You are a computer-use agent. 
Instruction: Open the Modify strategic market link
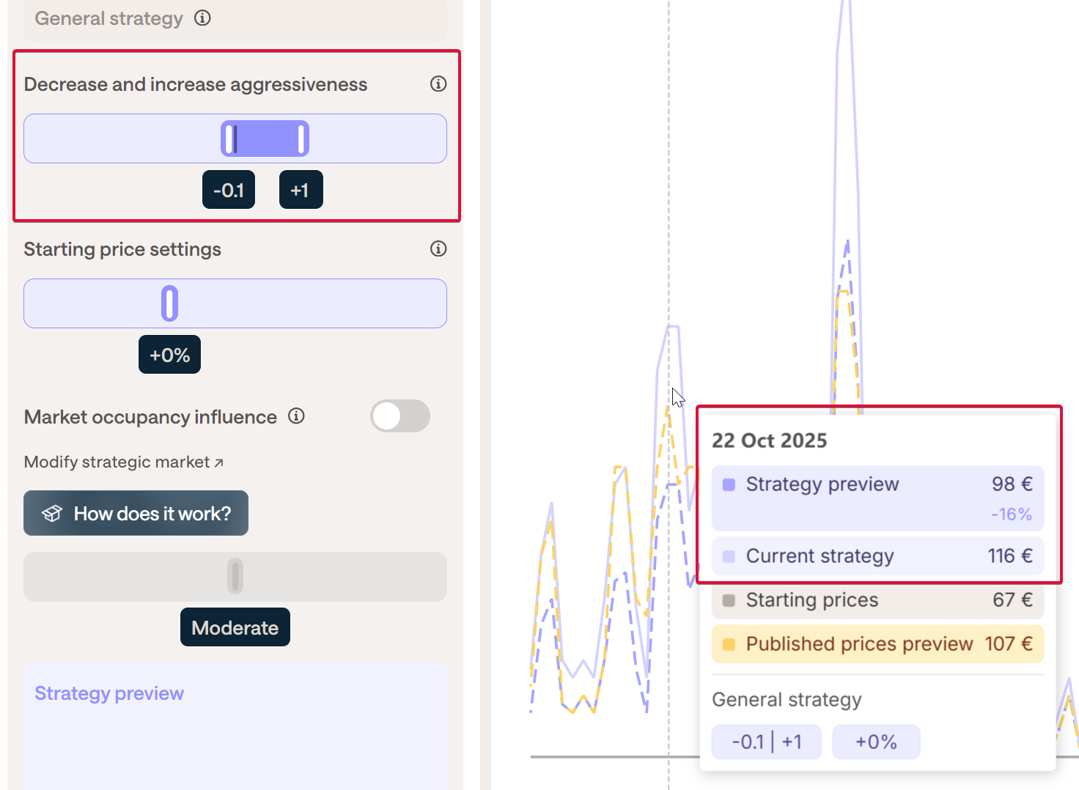[117, 462]
